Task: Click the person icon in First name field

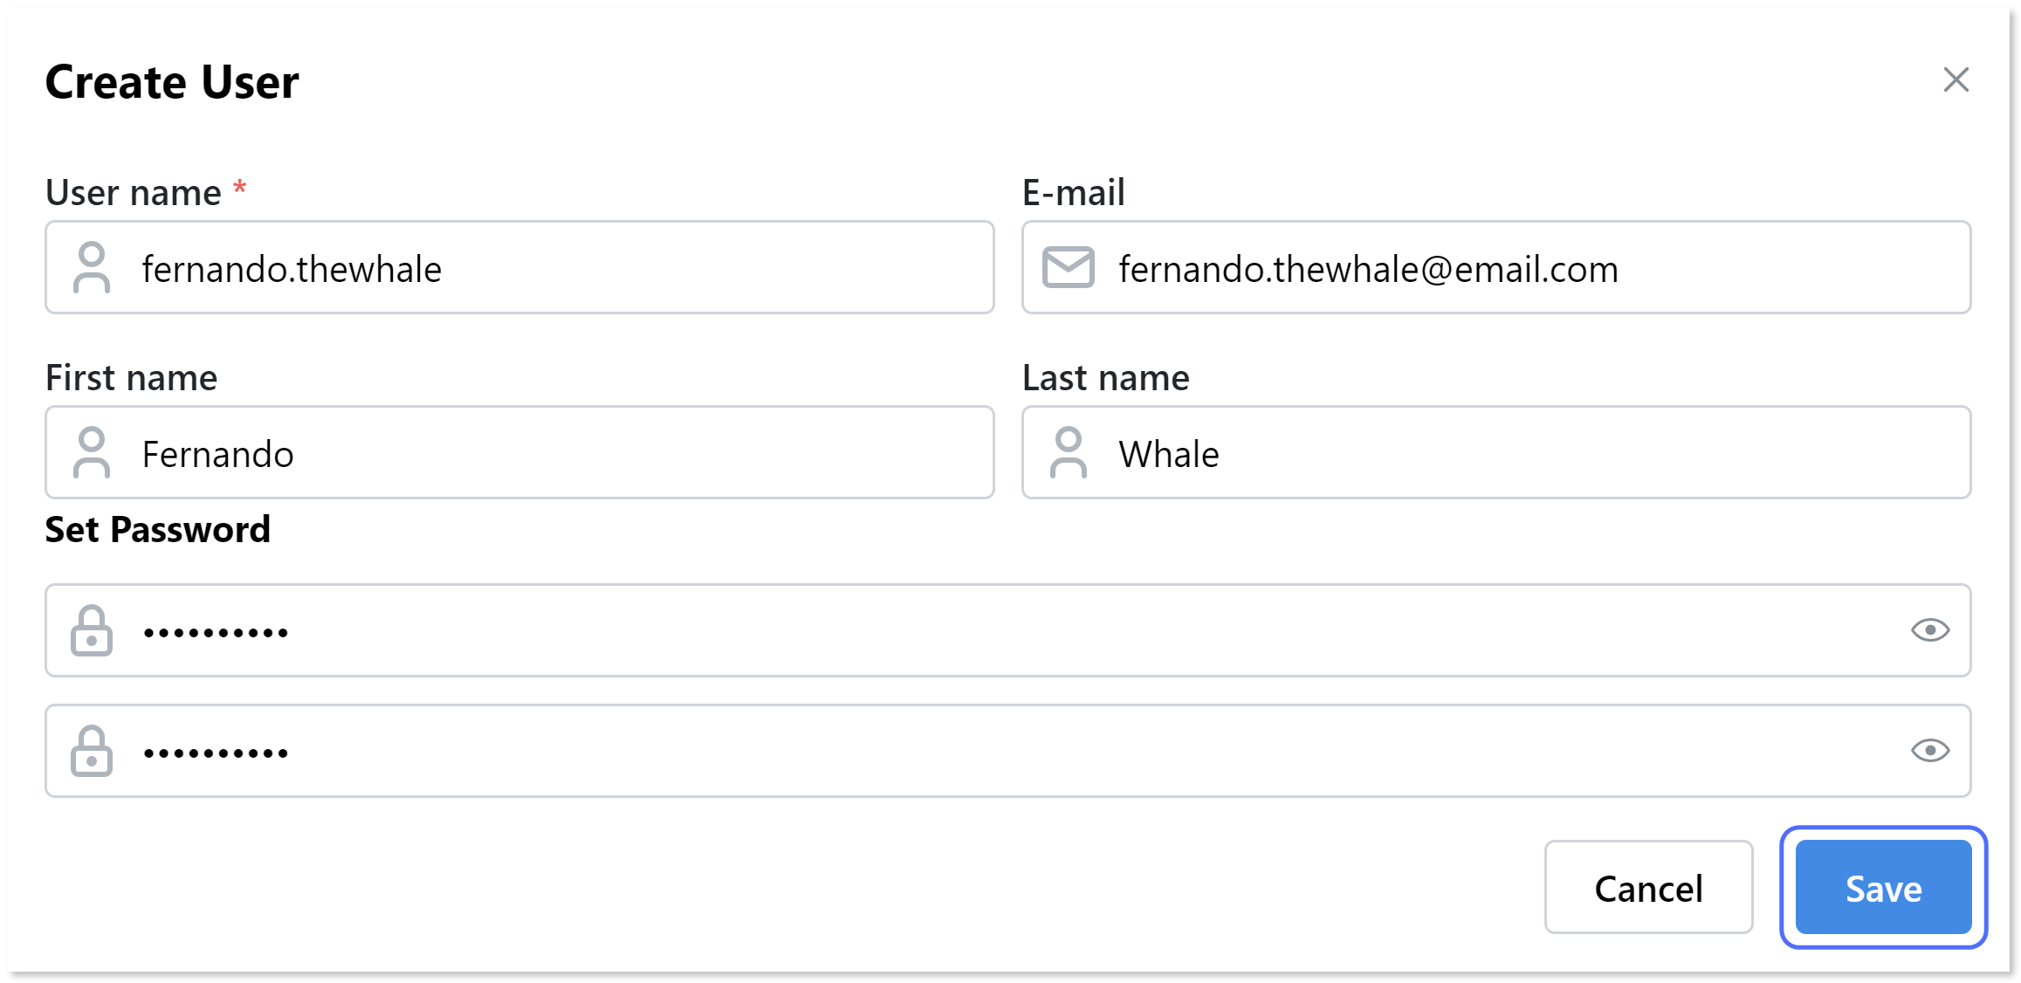Action: tap(92, 453)
